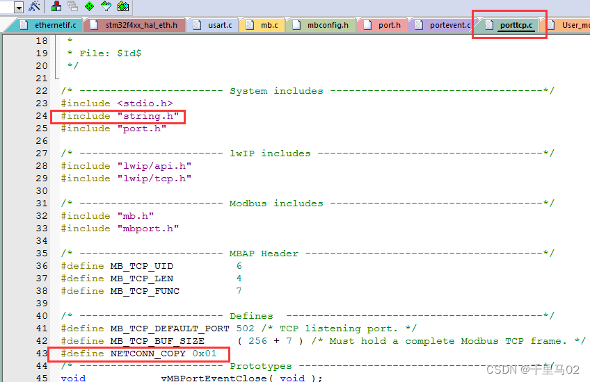Click the #include "mbport.h" line

(x=120, y=229)
